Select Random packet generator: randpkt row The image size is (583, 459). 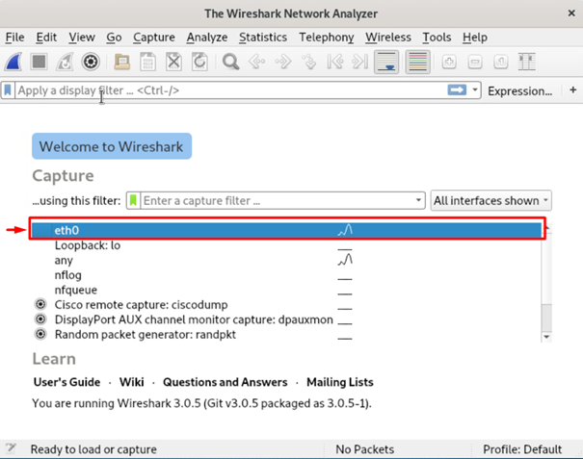tap(286, 335)
